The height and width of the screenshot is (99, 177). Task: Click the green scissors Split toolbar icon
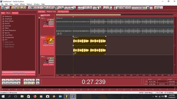(45, 8)
